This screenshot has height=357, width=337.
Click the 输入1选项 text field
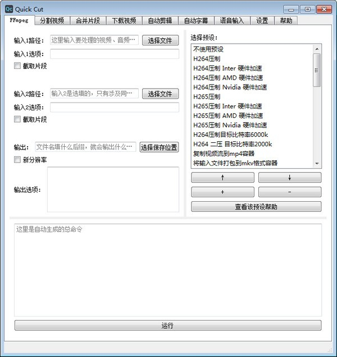pos(115,54)
